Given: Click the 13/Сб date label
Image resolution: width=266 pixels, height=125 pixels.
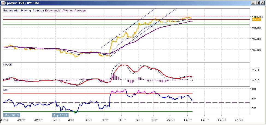Looking at the screenshot, I should point(222,120).
